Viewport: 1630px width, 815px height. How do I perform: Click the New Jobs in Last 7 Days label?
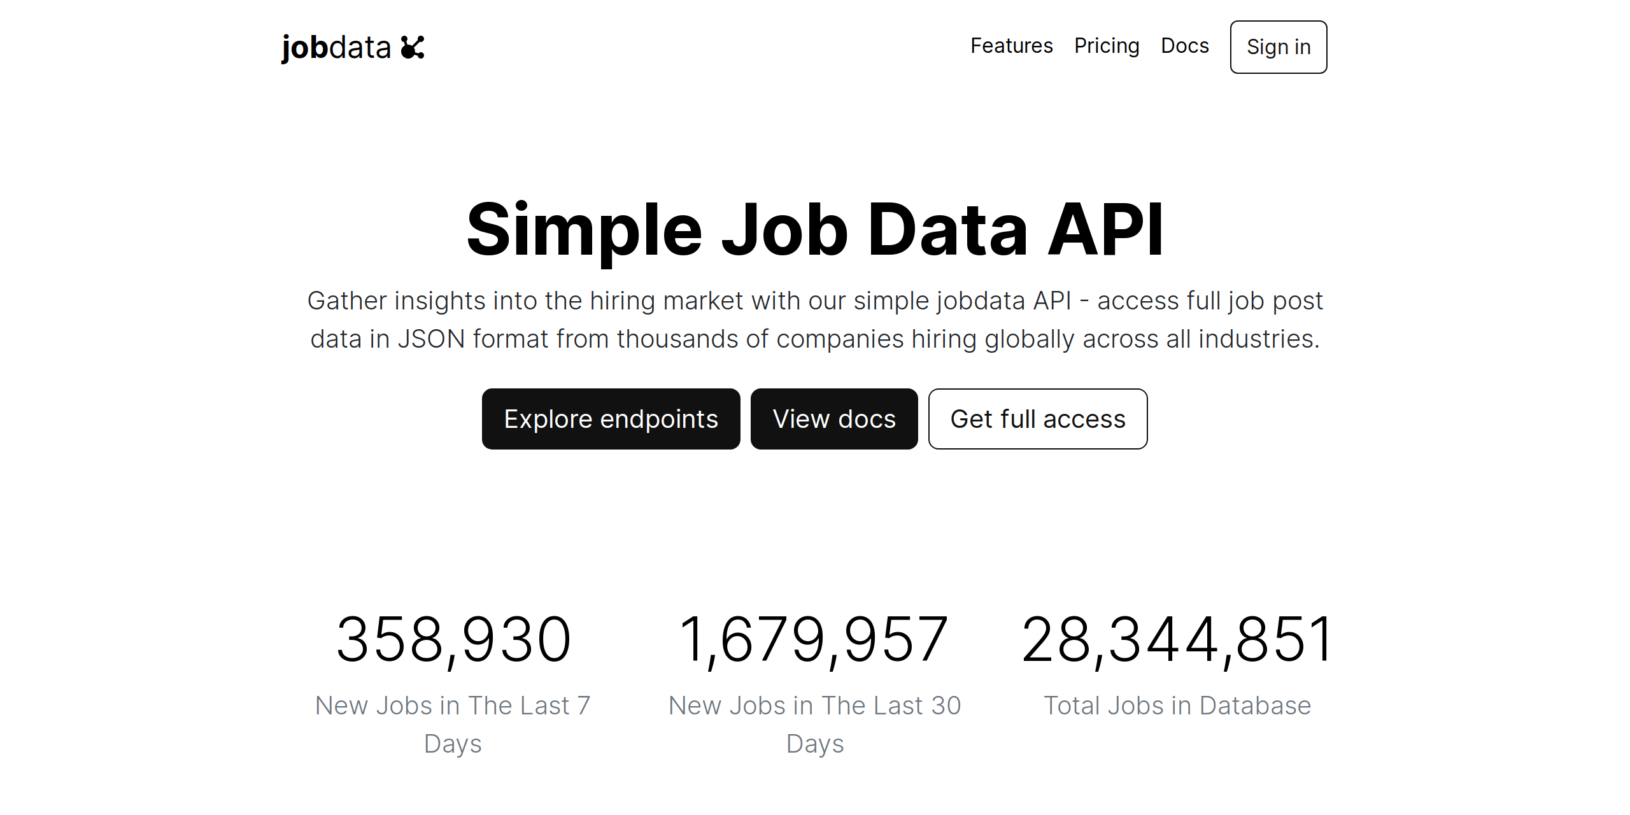[x=453, y=723]
